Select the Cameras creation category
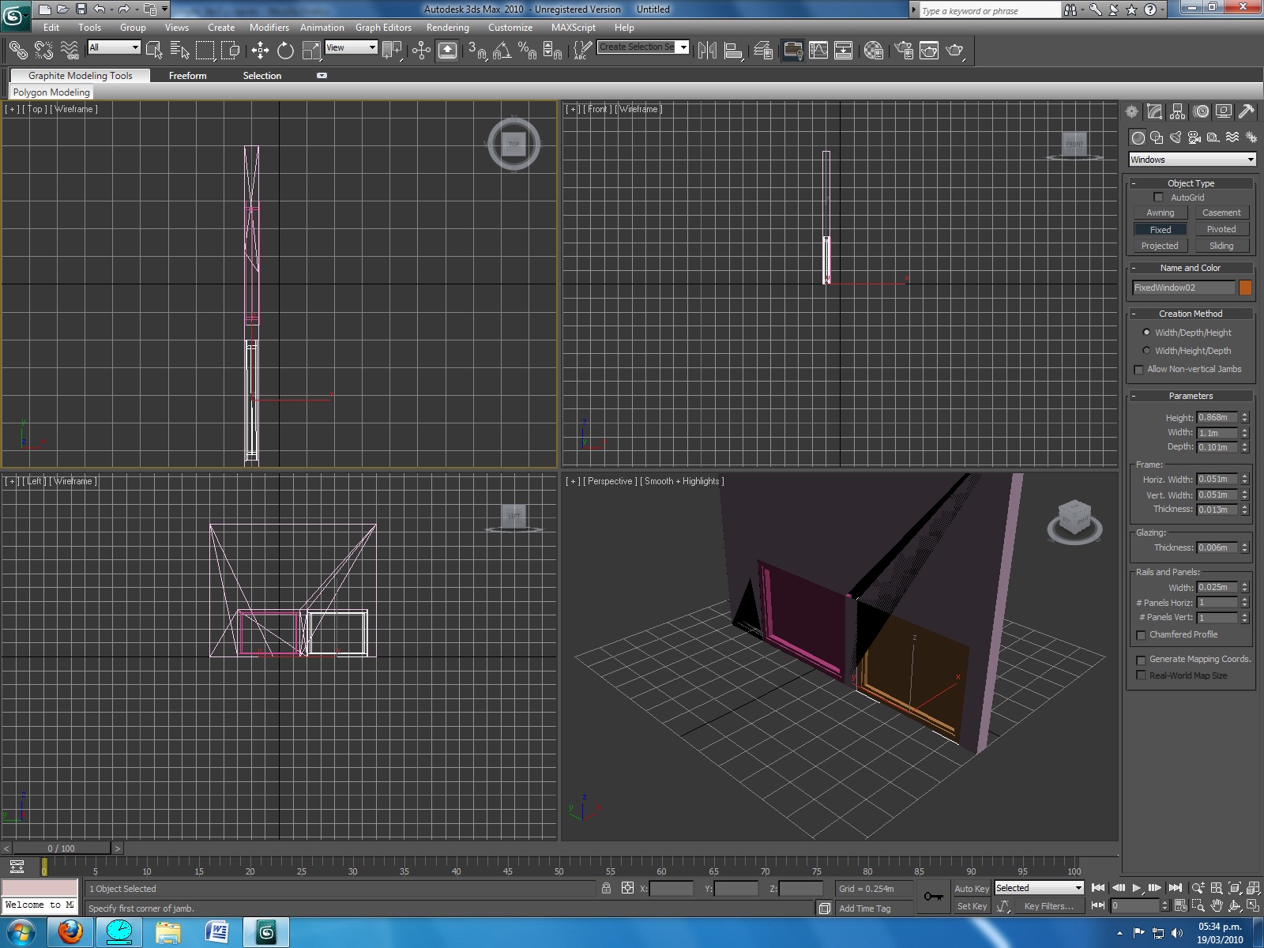The image size is (1264, 948). click(1194, 137)
